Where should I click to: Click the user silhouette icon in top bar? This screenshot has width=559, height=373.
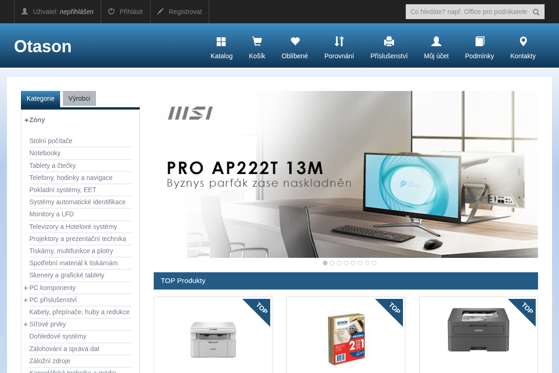click(x=25, y=11)
